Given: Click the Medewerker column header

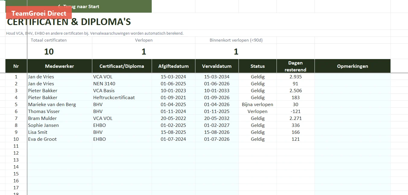Looking at the screenshot, I should click(59, 66).
